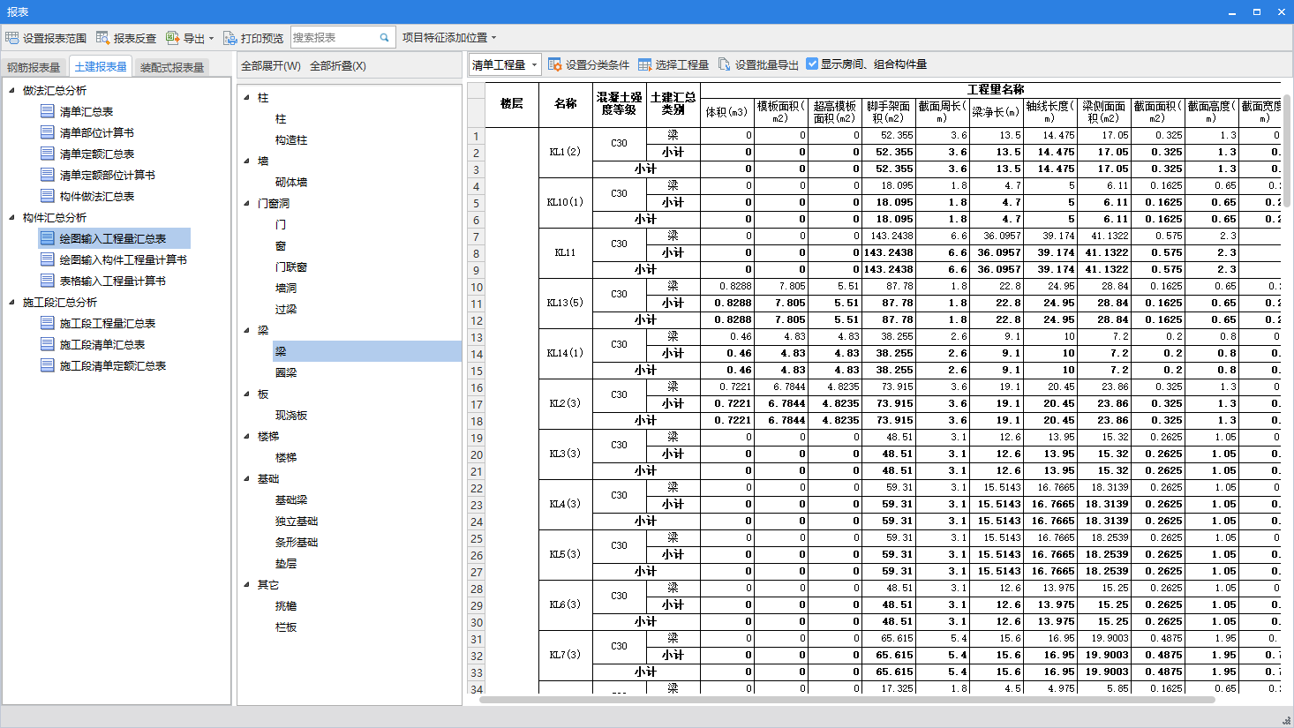Click the vertical scrollbar of the table

1287,150
